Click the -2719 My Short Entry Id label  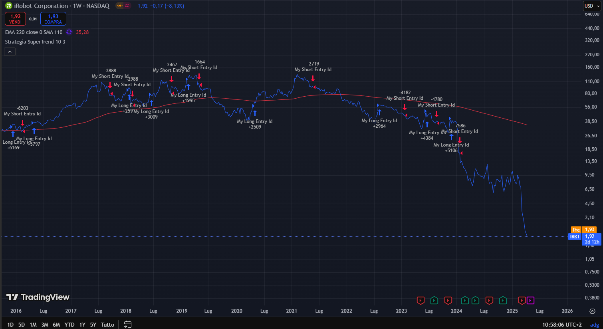[x=313, y=67]
